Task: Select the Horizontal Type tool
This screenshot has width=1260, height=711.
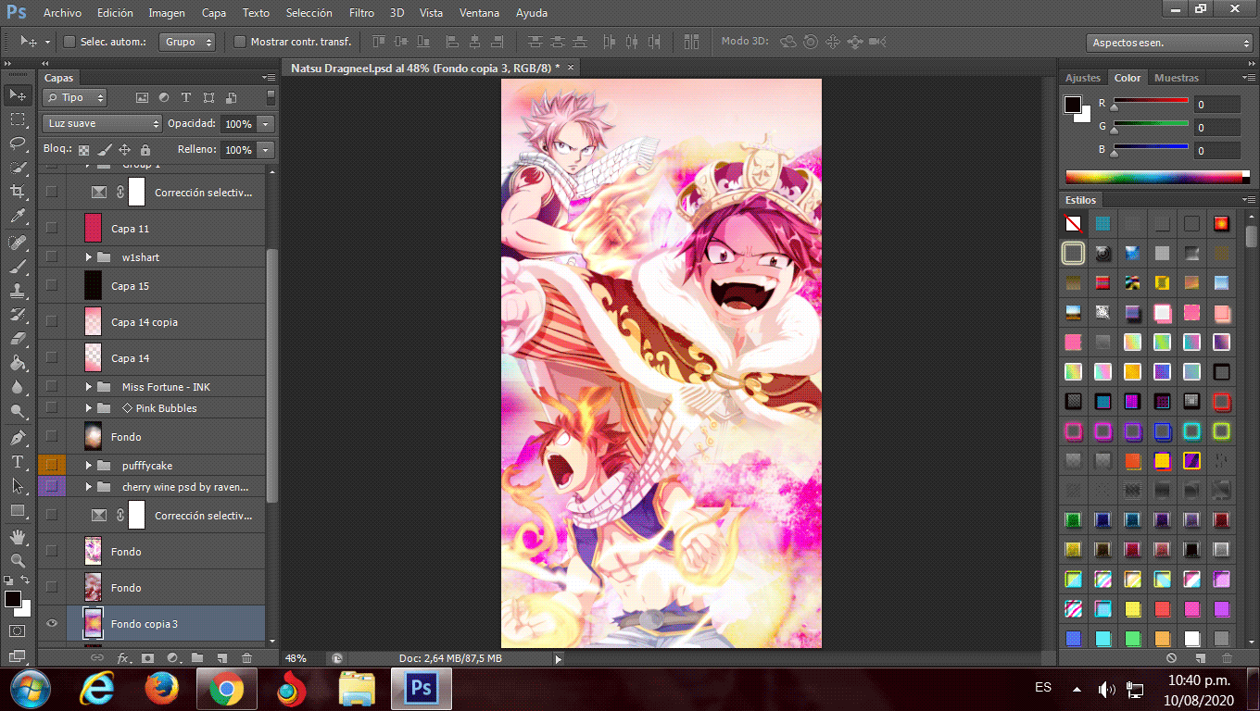Action: point(17,461)
